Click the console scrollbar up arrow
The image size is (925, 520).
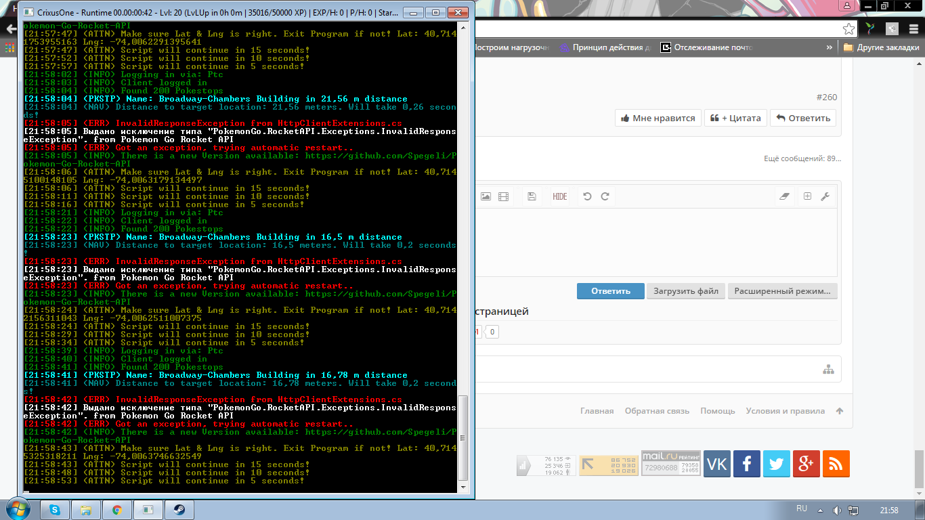[463, 27]
